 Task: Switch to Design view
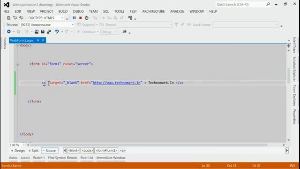point(18,151)
